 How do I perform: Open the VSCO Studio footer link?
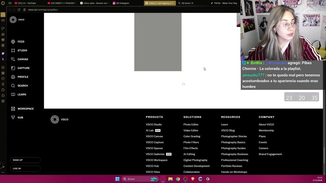(x=154, y=125)
